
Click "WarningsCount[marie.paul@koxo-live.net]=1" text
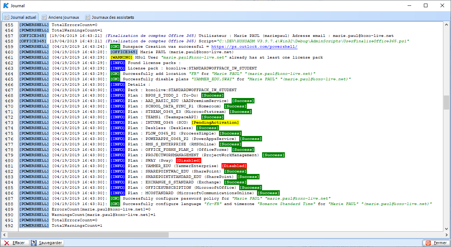point(104,215)
